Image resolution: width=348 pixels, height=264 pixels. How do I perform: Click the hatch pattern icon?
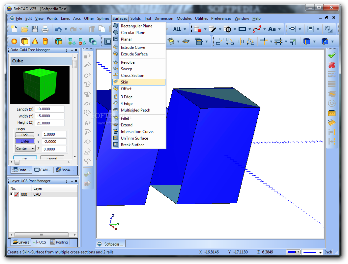[329, 29]
